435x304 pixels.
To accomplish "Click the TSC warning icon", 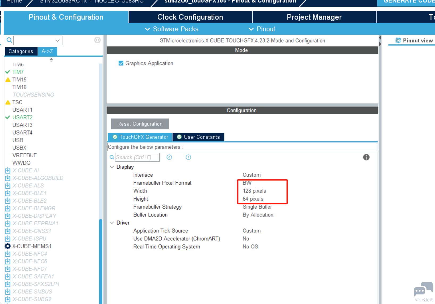I will tap(8, 102).
